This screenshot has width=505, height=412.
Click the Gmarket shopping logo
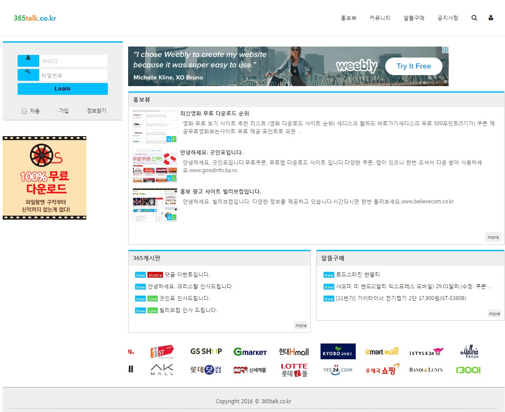[250, 352]
